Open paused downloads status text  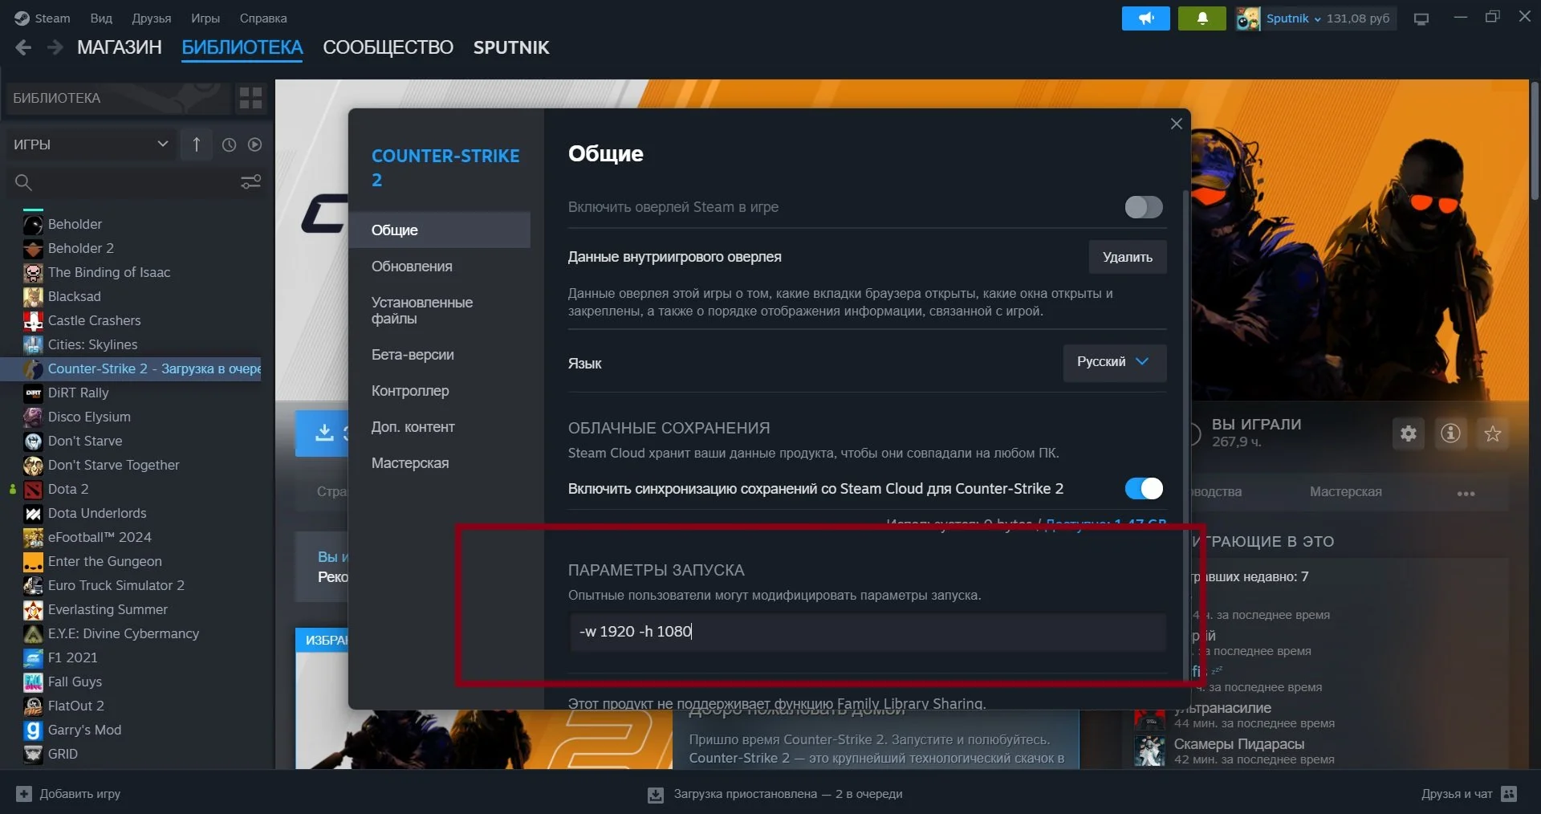coord(788,794)
